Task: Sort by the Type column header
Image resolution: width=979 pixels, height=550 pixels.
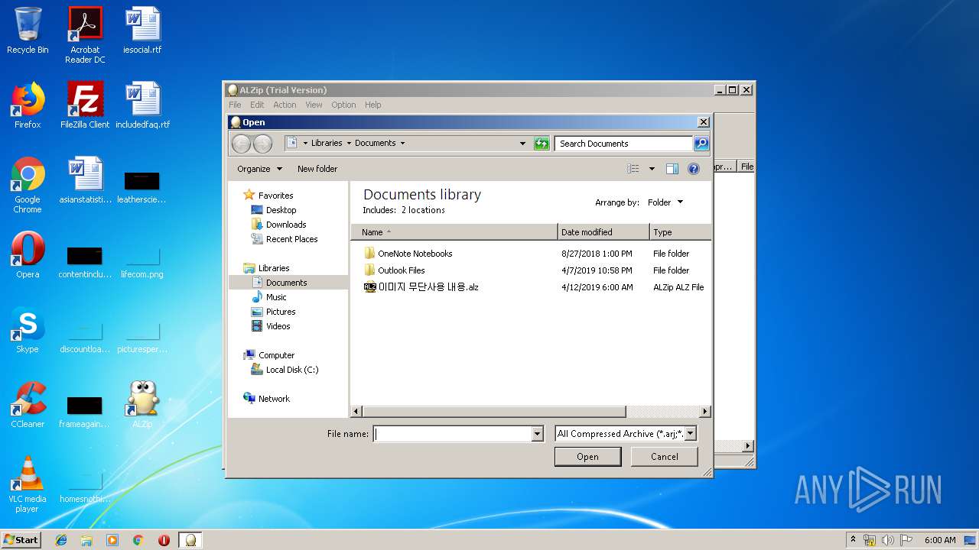Action: pos(680,232)
